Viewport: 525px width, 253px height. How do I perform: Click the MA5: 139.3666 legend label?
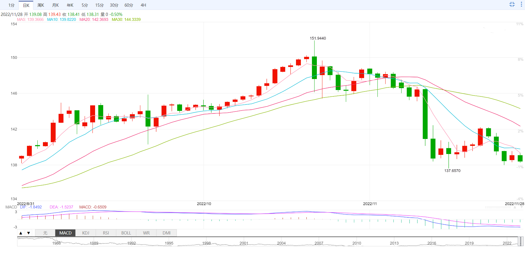click(30, 19)
